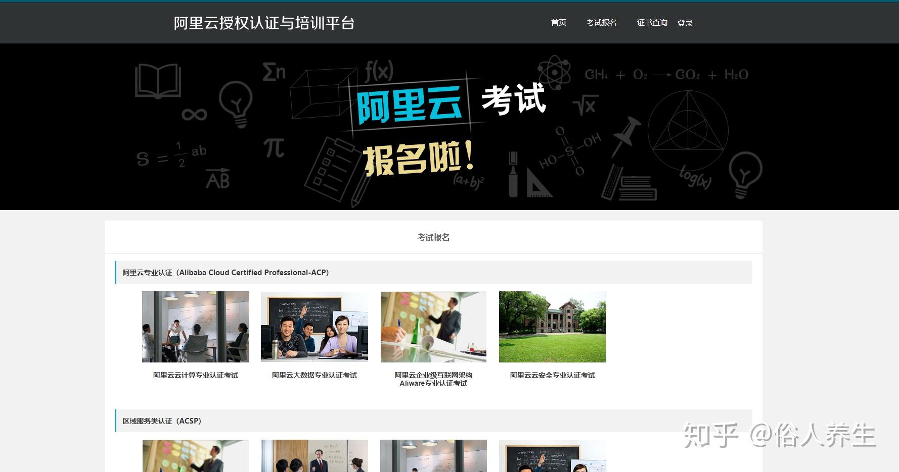Open the thumbnail above 阿里云云安全专业认证考试
This screenshot has height=472, width=899.
(x=553, y=327)
